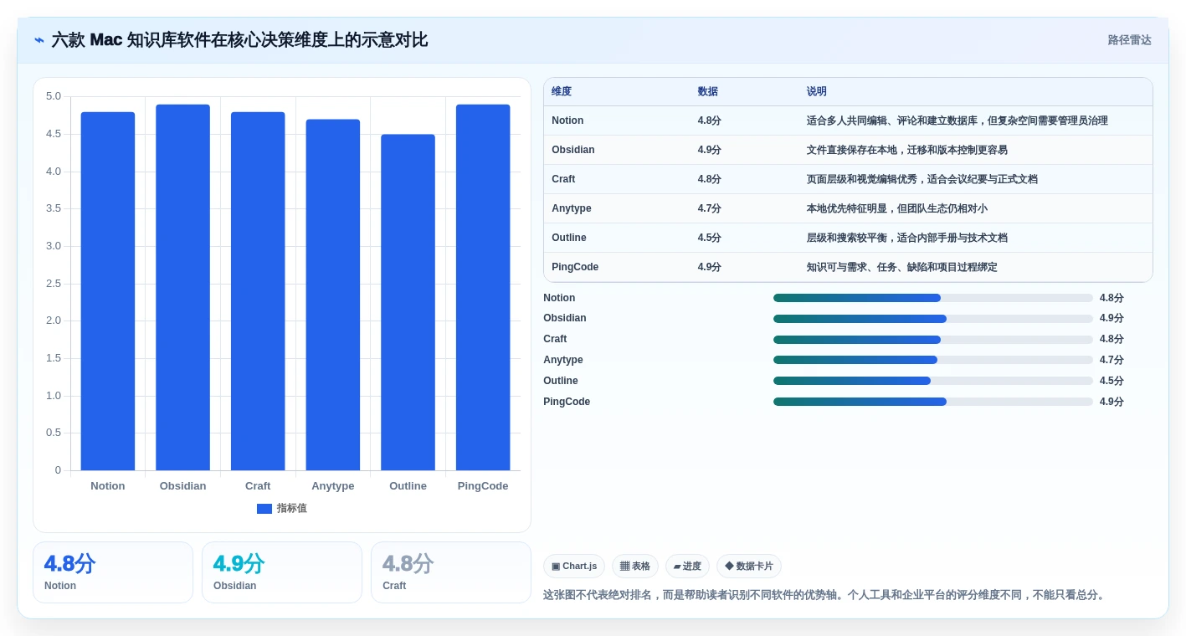The image size is (1186, 636).
Task: Click the Chart.js tag chip
Action: coord(574,567)
